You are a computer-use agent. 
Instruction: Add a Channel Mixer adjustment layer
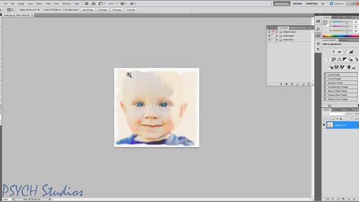click(x=356, y=59)
